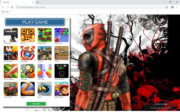This screenshot has height=112, width=180.
Task: Click the 'Subway Surfers' text label
Action: point(59,97)
